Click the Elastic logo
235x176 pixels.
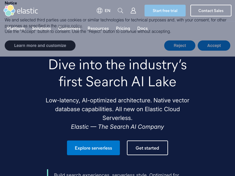pyautogui.click(x=21, y=11)
